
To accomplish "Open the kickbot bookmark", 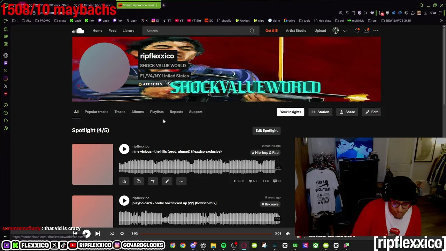I will [x=243, y=21].
